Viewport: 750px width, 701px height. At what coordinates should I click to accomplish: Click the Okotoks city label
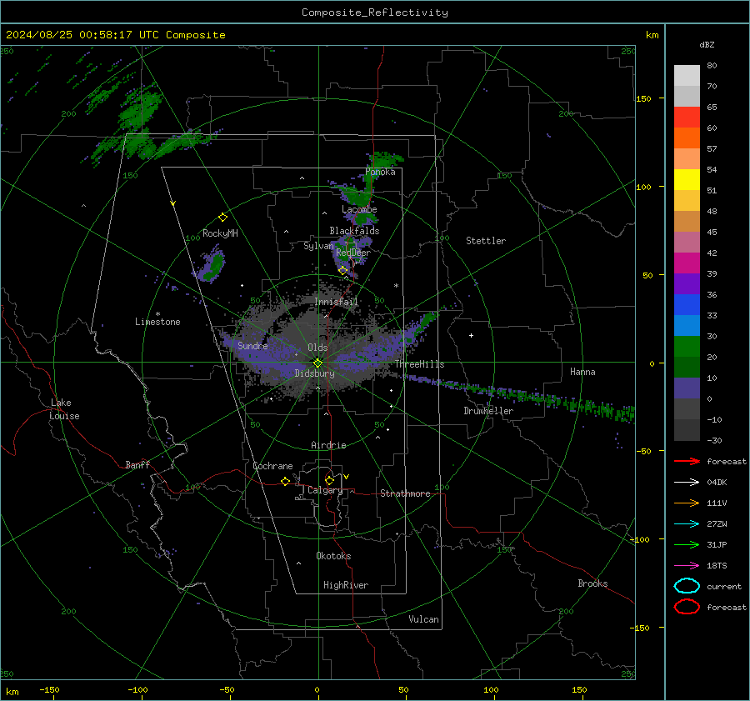[333, 556]
